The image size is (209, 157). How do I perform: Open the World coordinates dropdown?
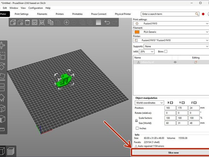coord(149,103)
